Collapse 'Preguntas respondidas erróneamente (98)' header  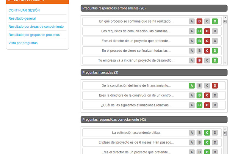point(154,8)
